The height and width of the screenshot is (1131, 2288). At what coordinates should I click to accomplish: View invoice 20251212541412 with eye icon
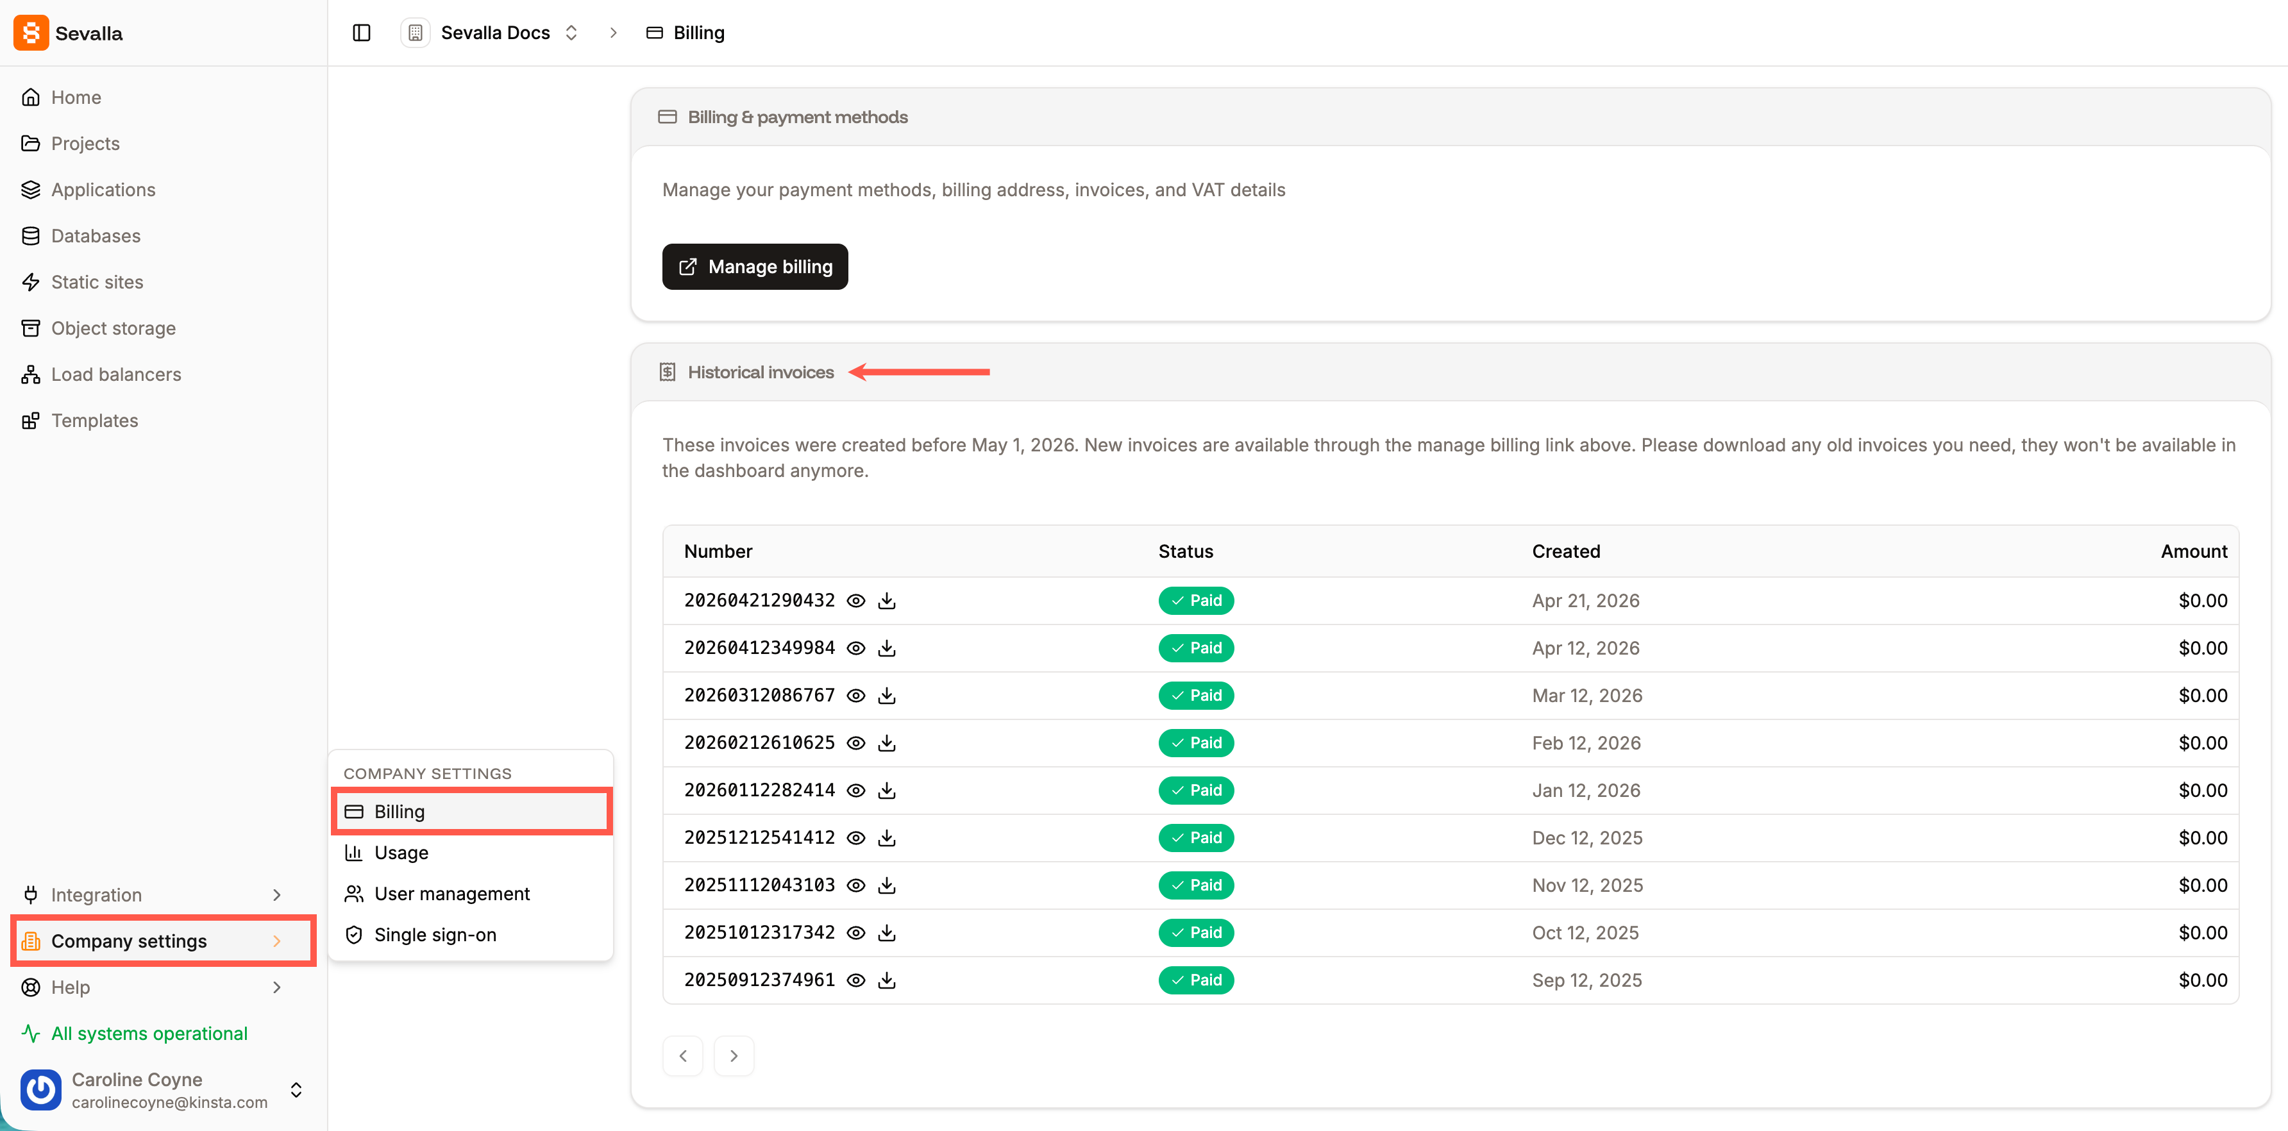click(x=855, y=838)
